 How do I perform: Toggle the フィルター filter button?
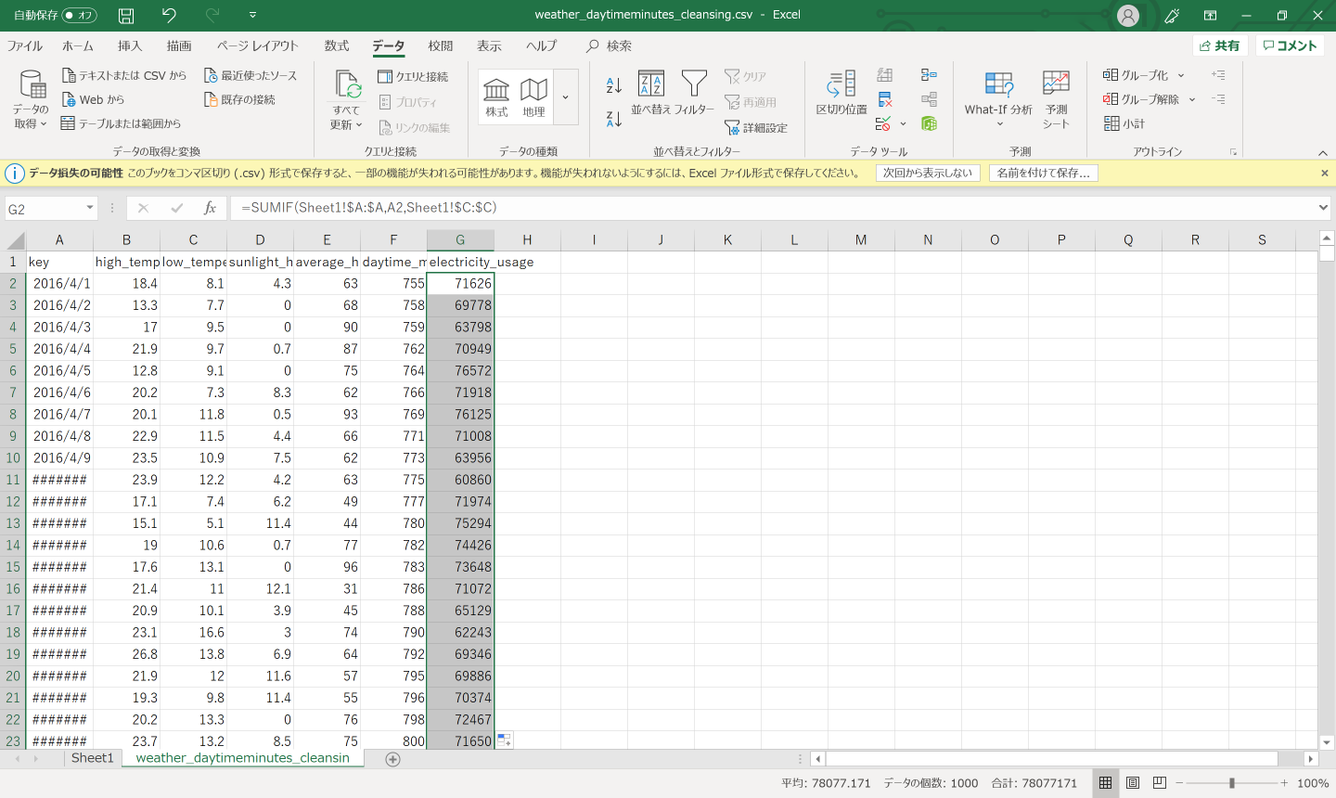pyautogui.click(x=694, y=94)
